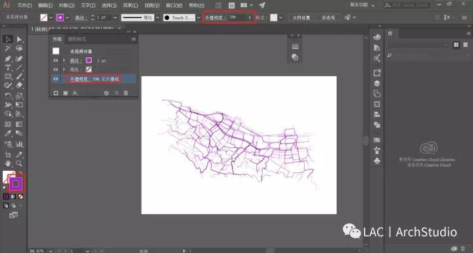Open the 对象(O) menu
The image size is (473, 253).
[66, 5]
